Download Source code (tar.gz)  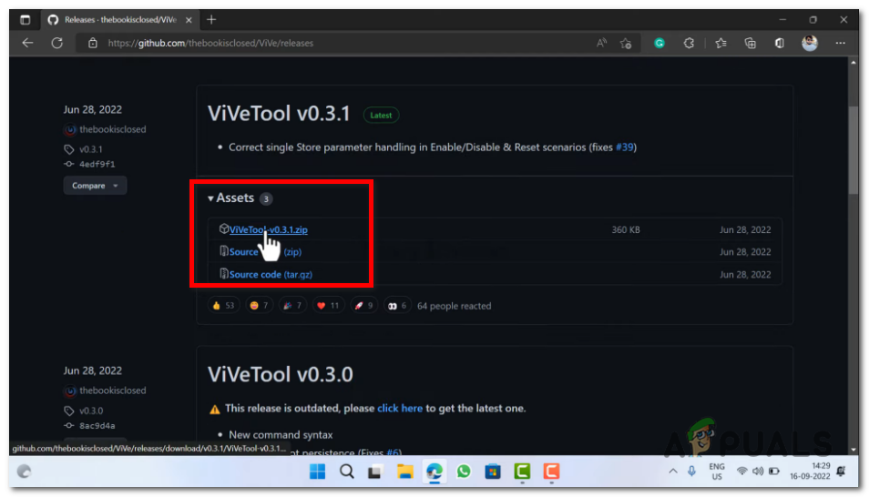pos(271,274)
